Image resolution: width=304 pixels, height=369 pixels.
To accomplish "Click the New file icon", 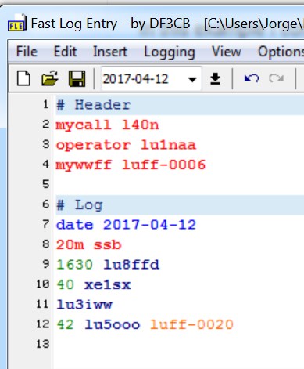I will (x=23, y=78).
